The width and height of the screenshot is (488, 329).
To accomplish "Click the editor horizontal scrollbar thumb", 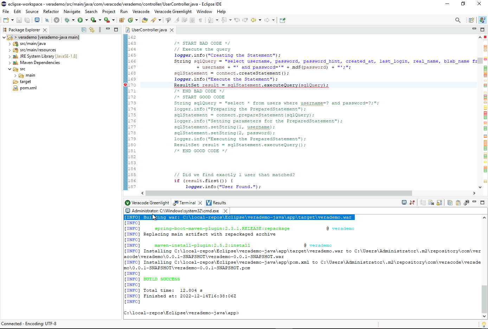I will tap(278, 193).
